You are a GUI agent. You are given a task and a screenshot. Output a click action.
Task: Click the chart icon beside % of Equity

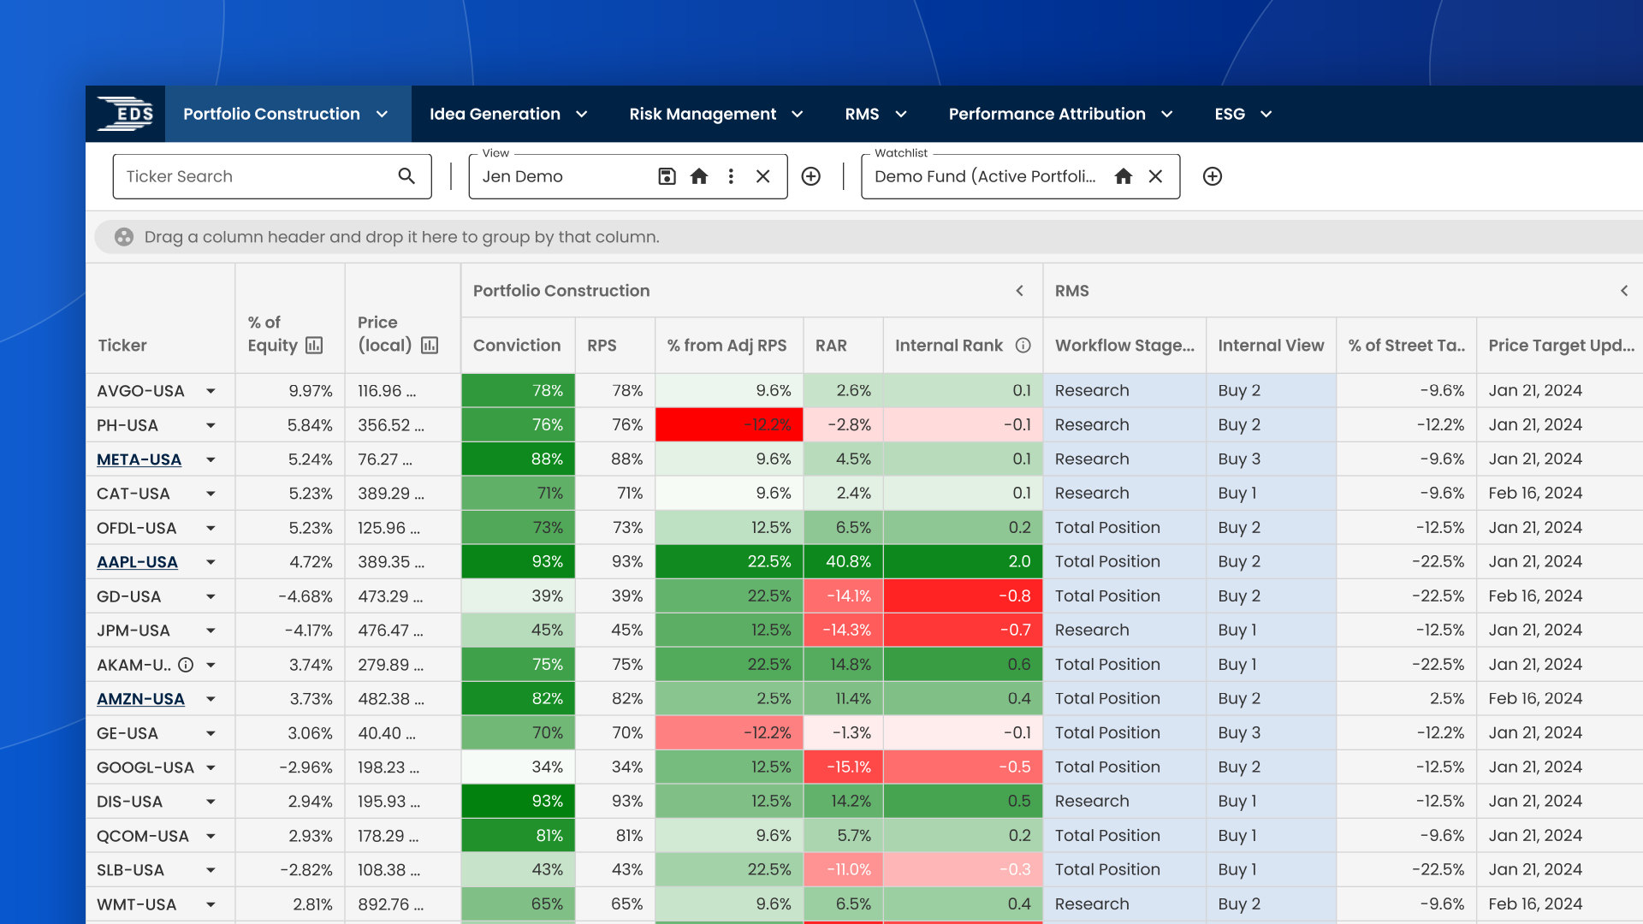(x=314, y=345)
